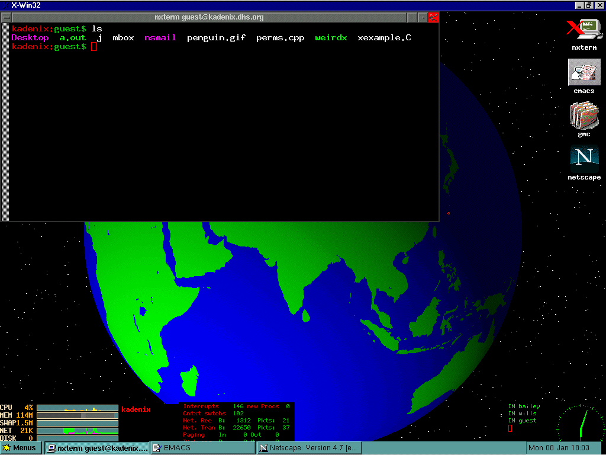Click the Mon 08 Jan 18:03 date display
The height and width of the screenshot is (455, 606).
click(x=559, y=448)
